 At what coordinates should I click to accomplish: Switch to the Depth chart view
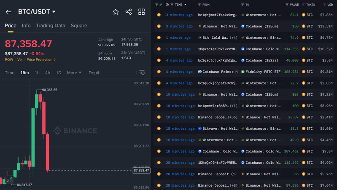point(94,73)
